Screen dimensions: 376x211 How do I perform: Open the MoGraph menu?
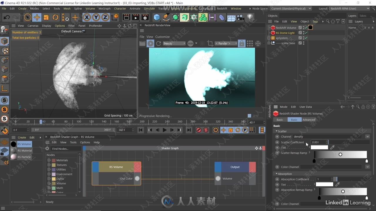[x=104, y=8]
